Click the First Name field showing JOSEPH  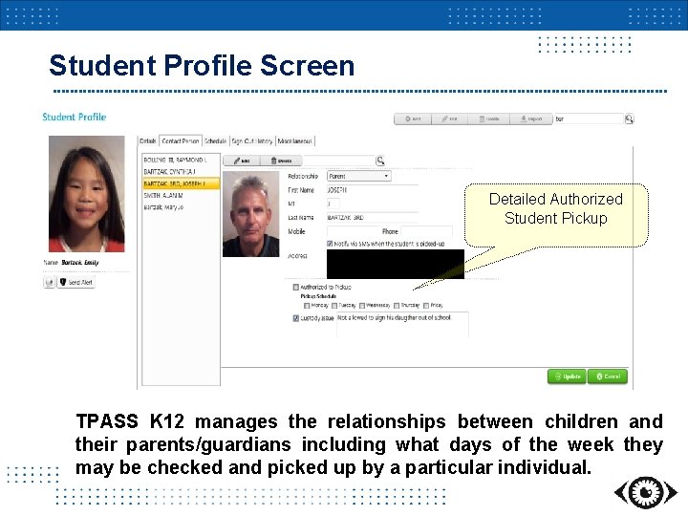[372, 190]
